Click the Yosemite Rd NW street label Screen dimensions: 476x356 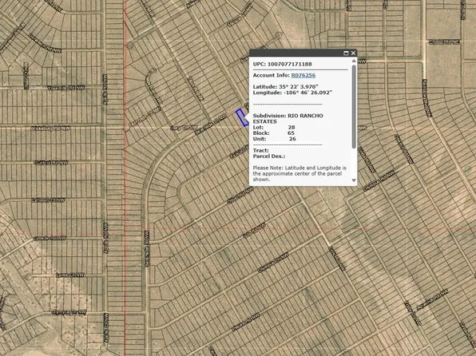click(65, 88)
